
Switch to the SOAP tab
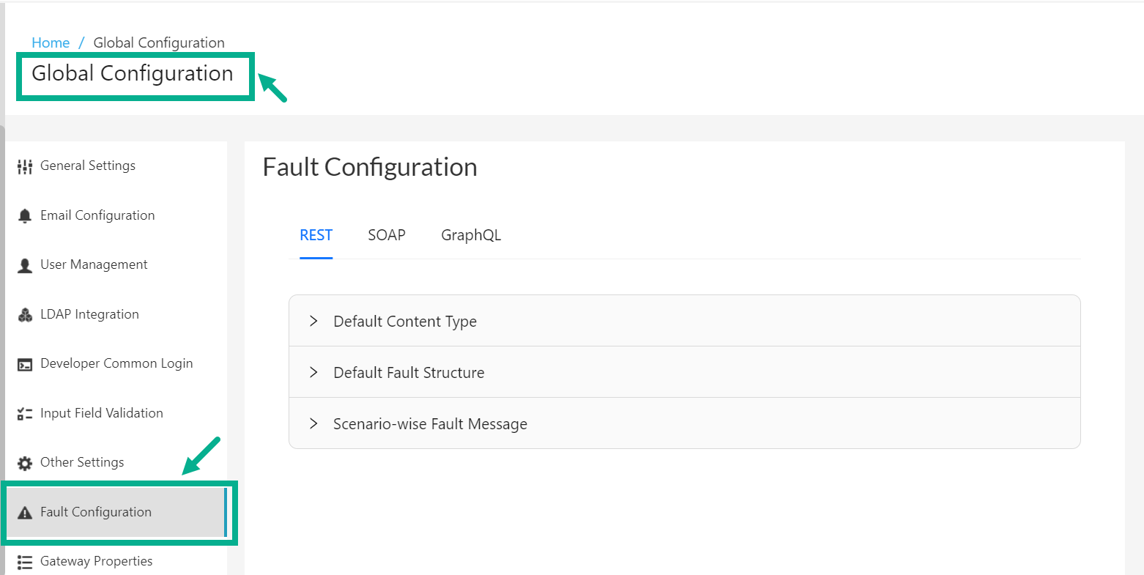click(x=387, y=234)
